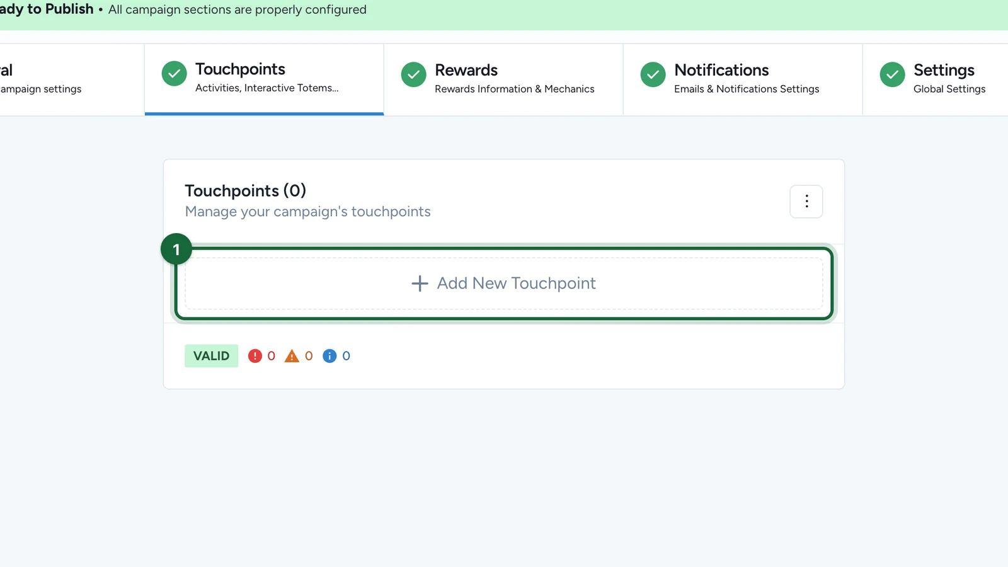1008x567 pixels.
Task: Click the Add New Touchpoint button
Action: 504,283
